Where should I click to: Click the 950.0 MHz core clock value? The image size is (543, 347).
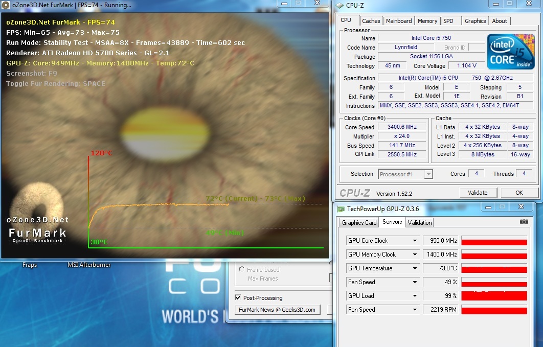(441, 240)
